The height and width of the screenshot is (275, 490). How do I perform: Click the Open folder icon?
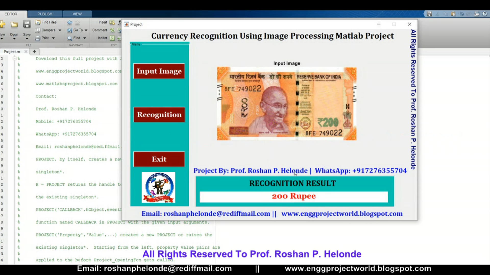click(14, 24)
